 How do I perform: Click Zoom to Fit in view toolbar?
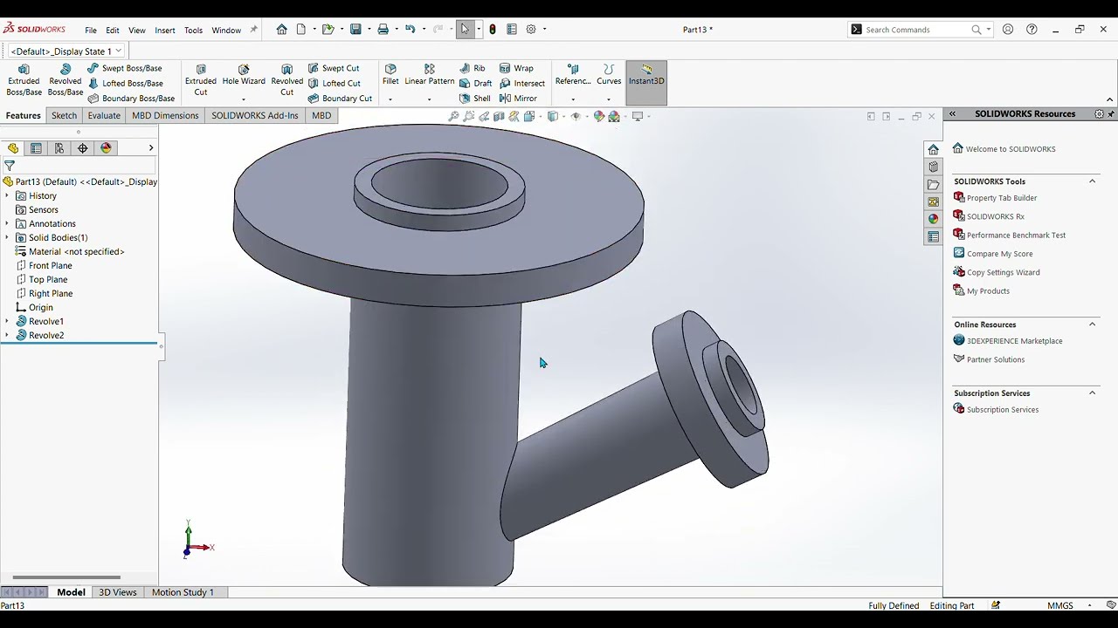pos(453,116)
